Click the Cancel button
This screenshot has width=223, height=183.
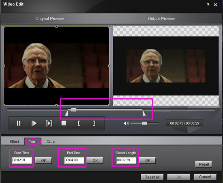tap(205, 177)
